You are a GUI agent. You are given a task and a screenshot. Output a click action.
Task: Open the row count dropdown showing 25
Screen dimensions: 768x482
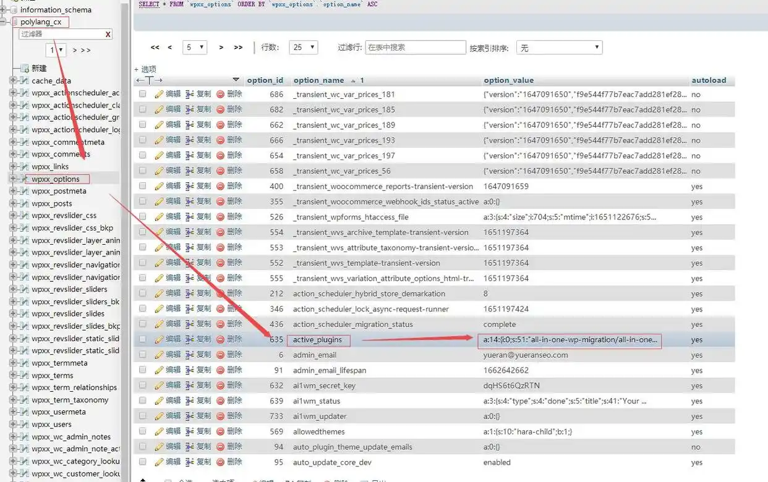tap(304, 48)
